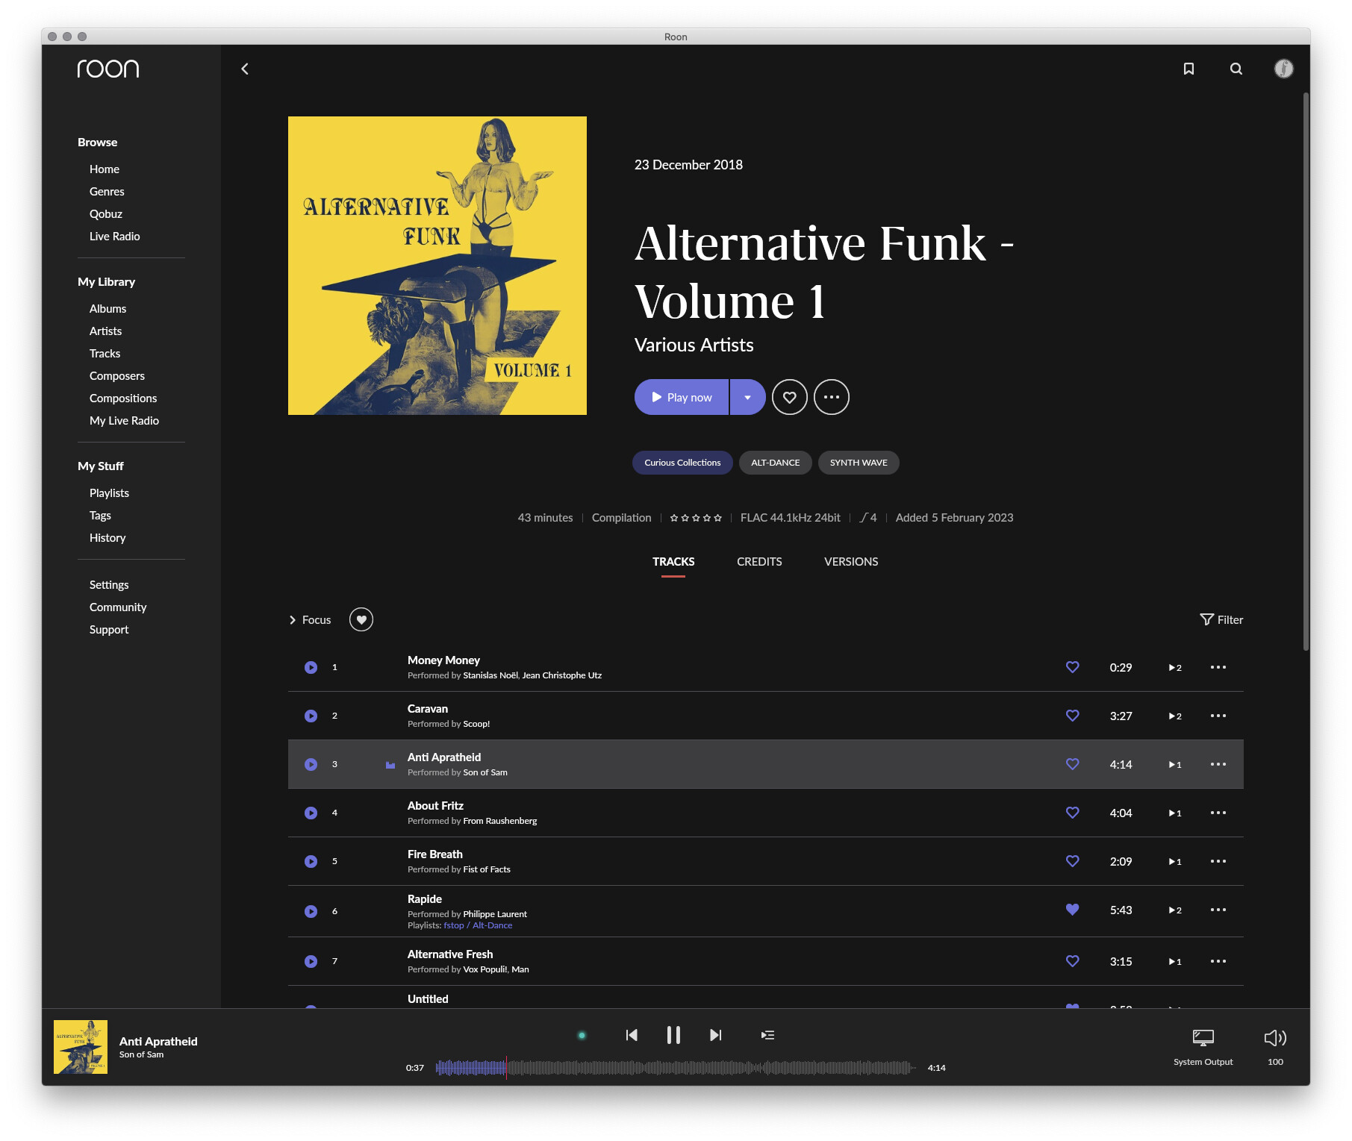1352x1141 pixels.
Task: Toggle the favorites-only heart filter beside Focus
Action: tap(361, 619)
